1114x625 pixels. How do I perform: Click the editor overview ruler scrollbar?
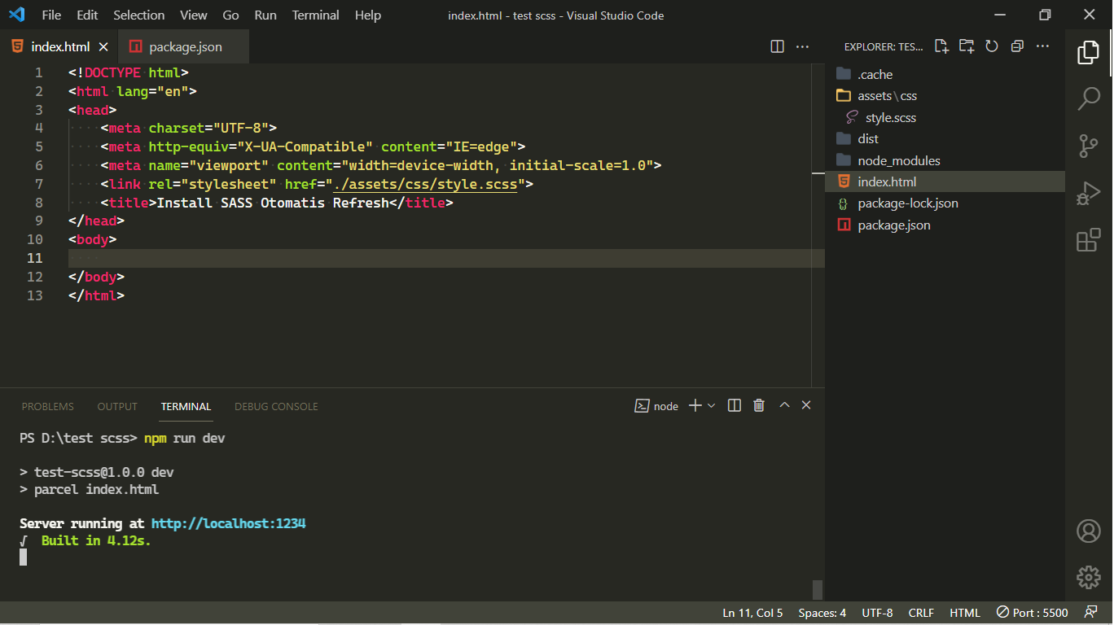pos(818,225)
